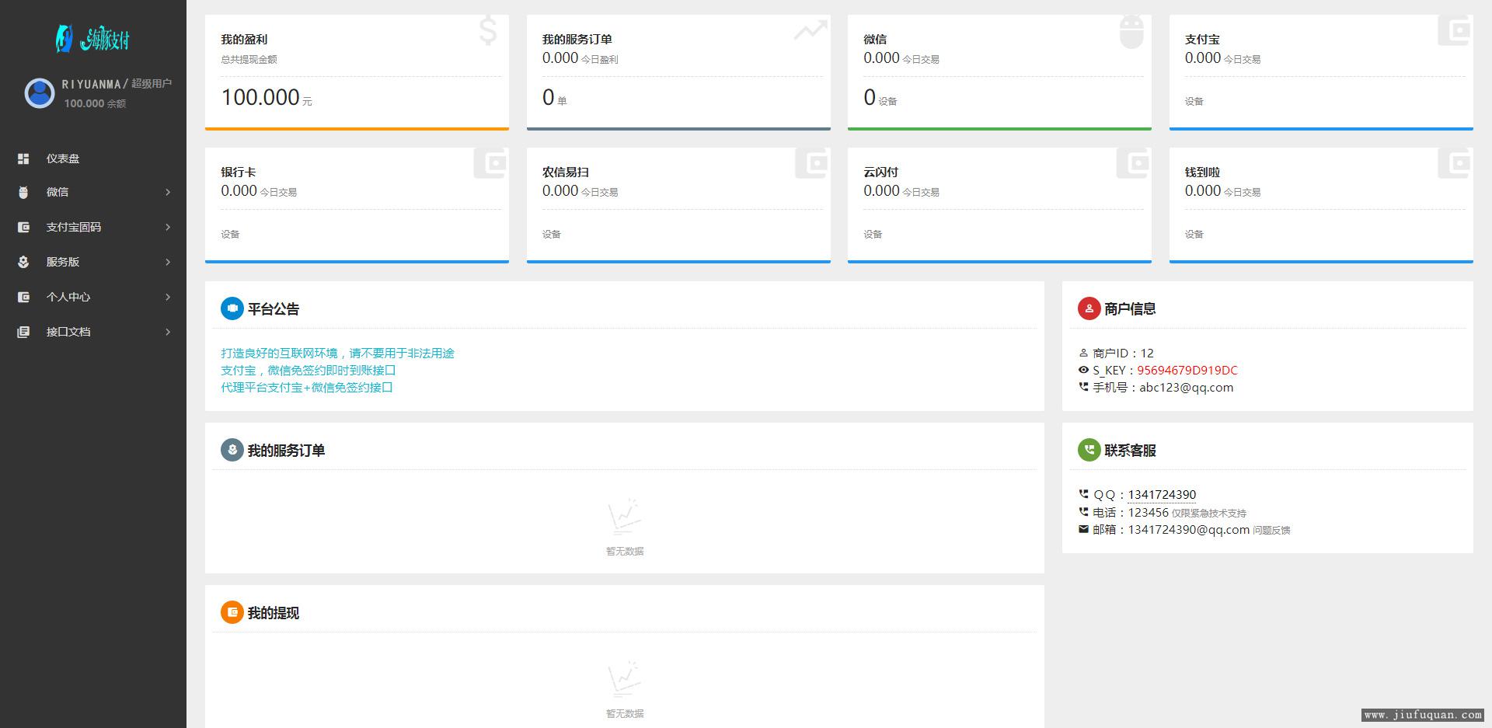Click the 海豚支付 logo at top left
Screen dimensions: 1492x728
[x=93, y=38]
